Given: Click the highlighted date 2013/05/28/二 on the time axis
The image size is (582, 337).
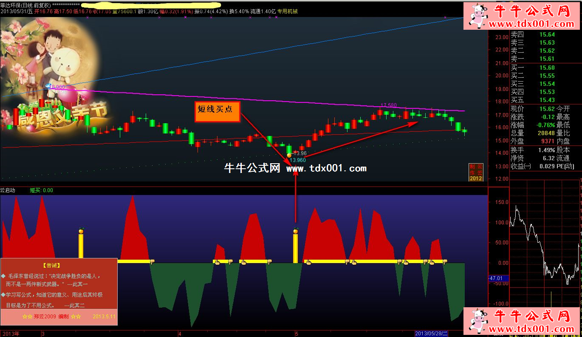Looking at the screenshot, I should 431,334.
